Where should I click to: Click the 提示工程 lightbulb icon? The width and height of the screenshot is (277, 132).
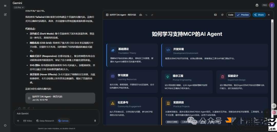click(167, 77)
